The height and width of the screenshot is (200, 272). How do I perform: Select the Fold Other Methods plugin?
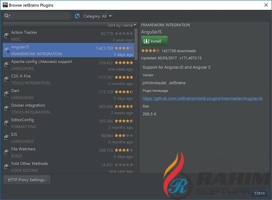click(x=68, y=167)
